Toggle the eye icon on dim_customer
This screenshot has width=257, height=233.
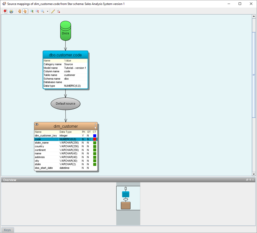(x=37, y=124)
